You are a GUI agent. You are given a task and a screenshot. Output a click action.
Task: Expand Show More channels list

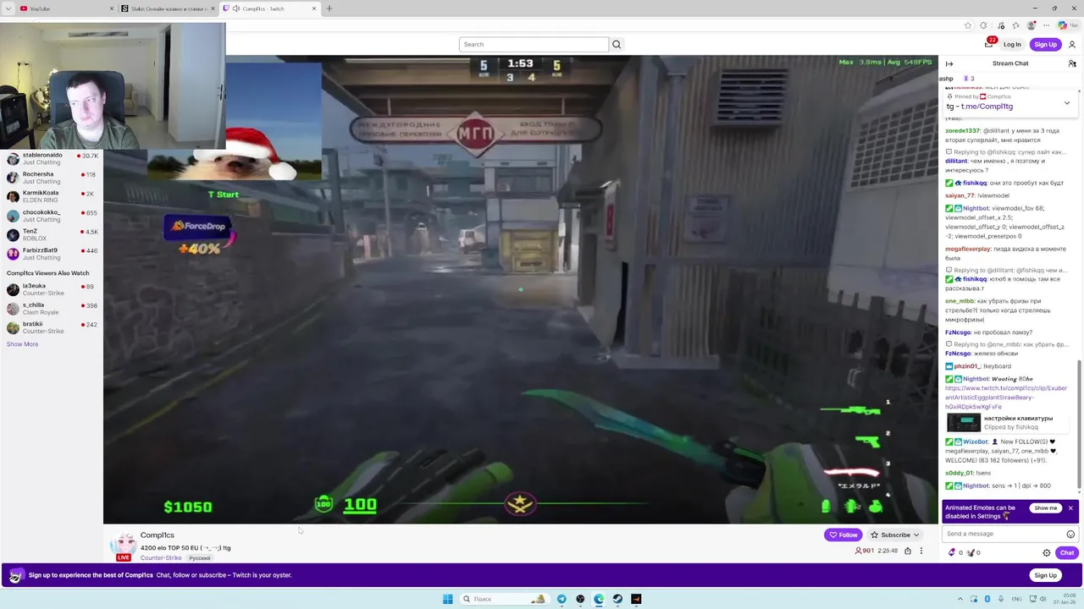click(22, 344)
